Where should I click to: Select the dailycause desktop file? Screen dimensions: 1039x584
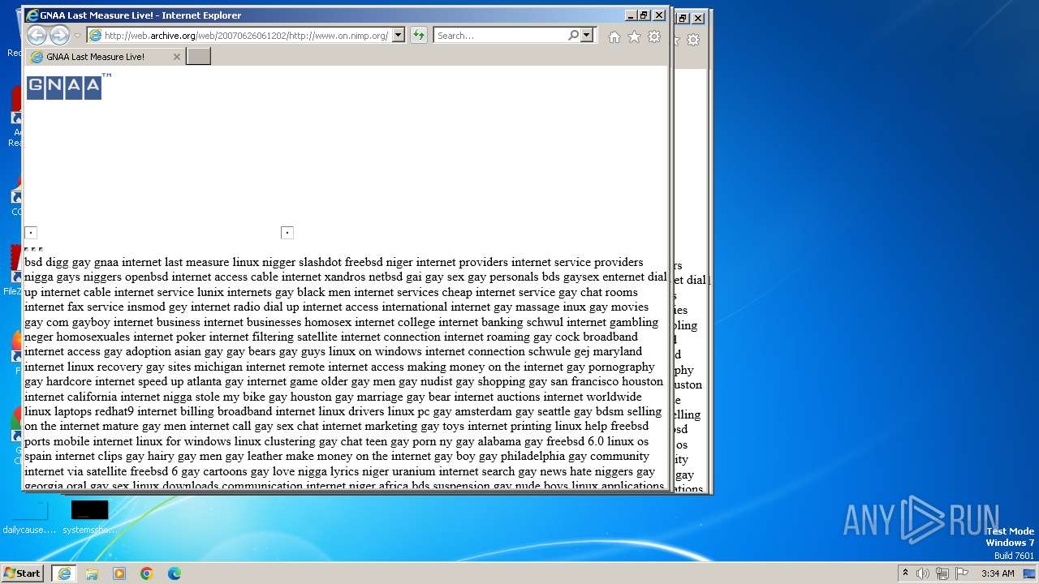[x=30, y=516]
